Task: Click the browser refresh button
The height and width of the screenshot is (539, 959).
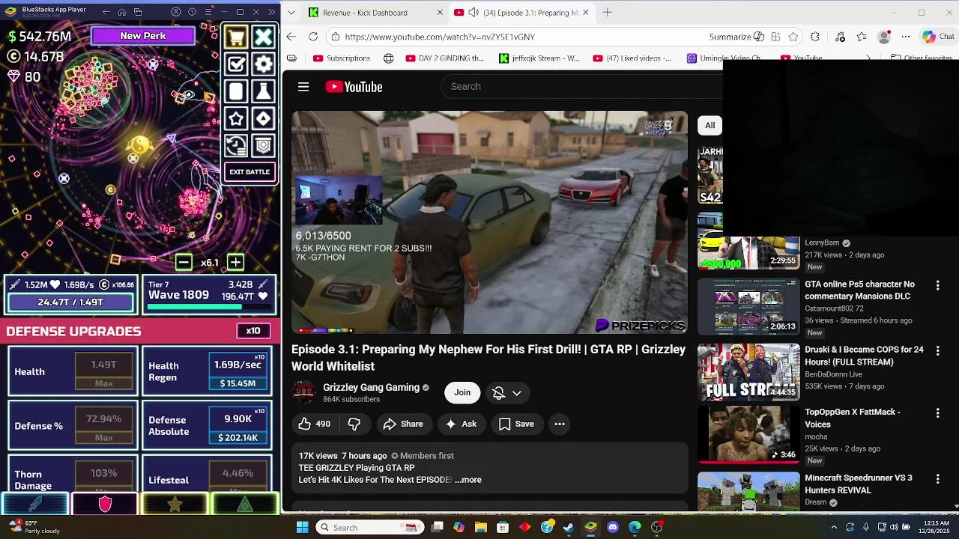Action: pyautogui.click(x=313, y=37)
